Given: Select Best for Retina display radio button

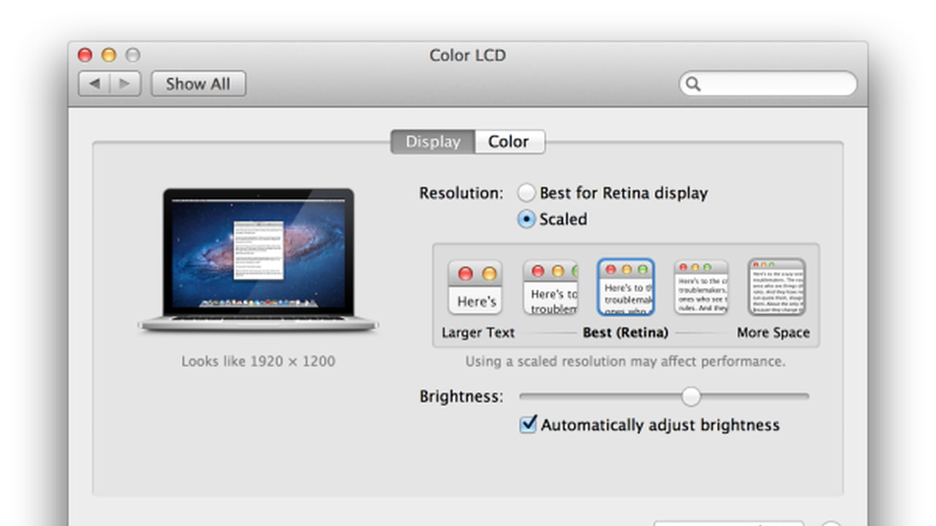Looking at the screenshot, I should click(526, 193).
